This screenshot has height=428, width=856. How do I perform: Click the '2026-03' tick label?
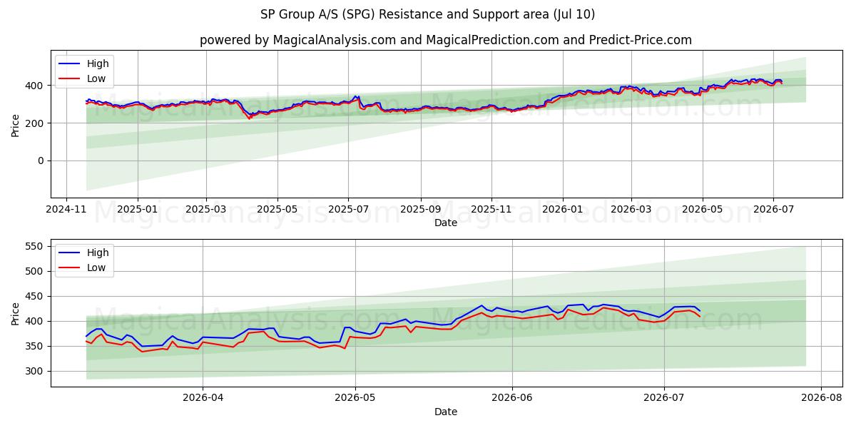(x=631, y=210)
